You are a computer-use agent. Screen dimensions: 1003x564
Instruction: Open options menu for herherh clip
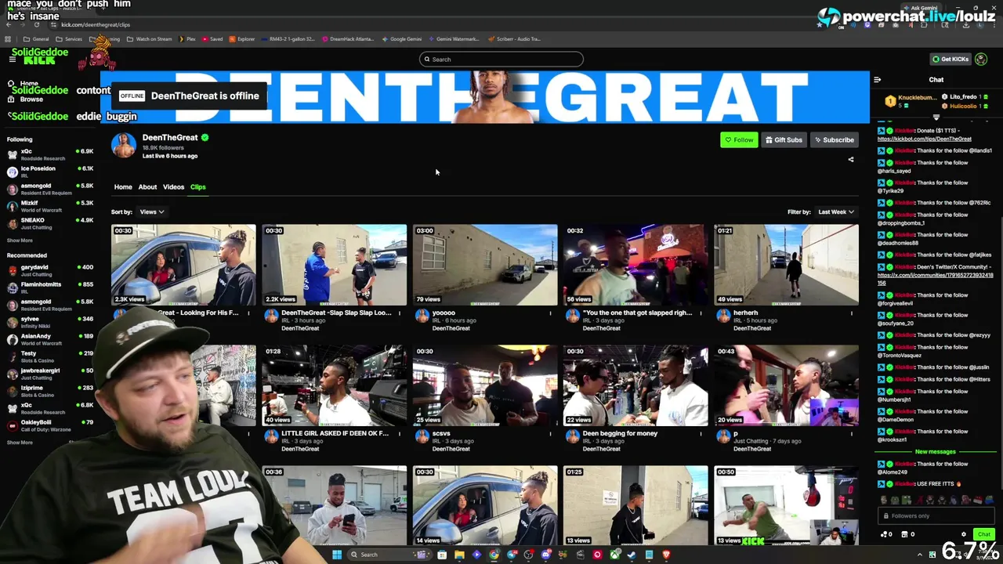click(851, 313)
